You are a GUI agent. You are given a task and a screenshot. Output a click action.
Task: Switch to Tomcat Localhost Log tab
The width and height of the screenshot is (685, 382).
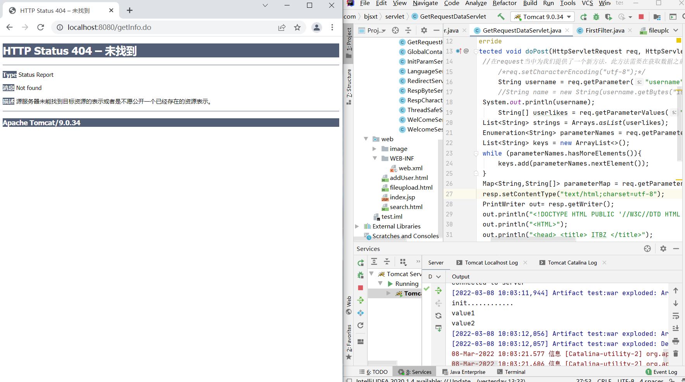coord(491,263)
